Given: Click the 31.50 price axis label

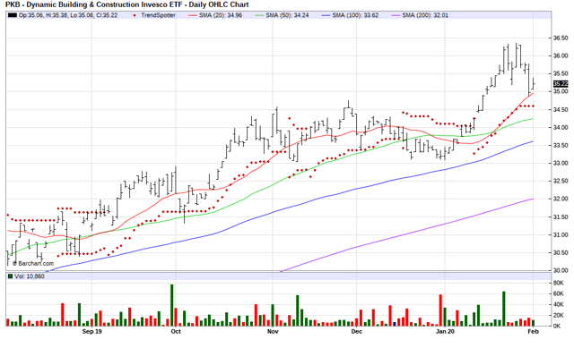Looking at the screenshot, I should tap(561, 216).
